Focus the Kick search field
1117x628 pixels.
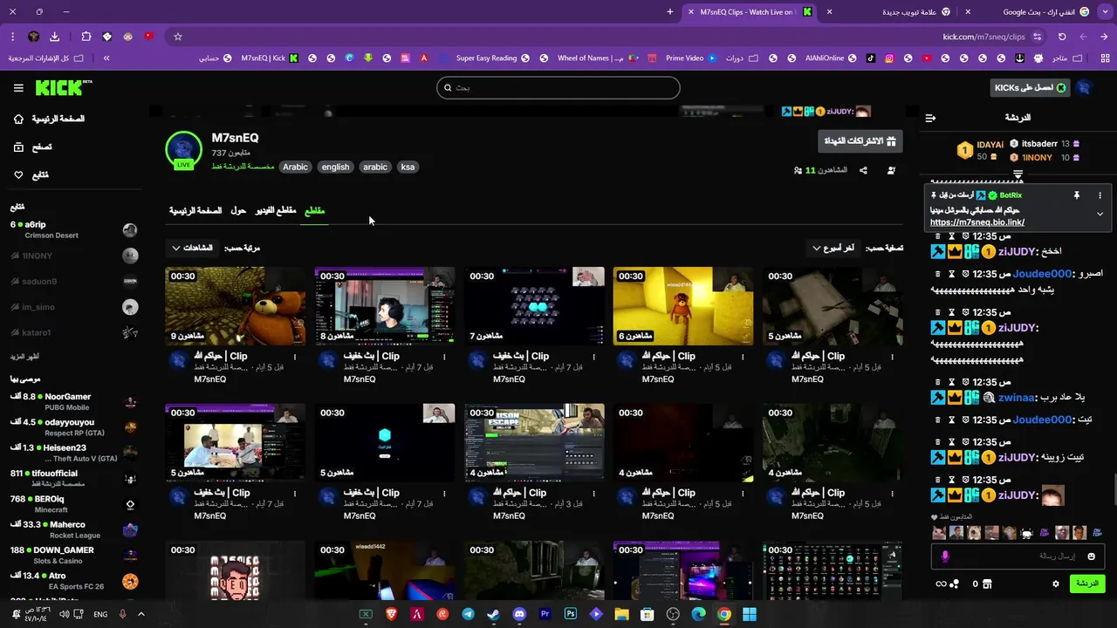click(558, 87)
